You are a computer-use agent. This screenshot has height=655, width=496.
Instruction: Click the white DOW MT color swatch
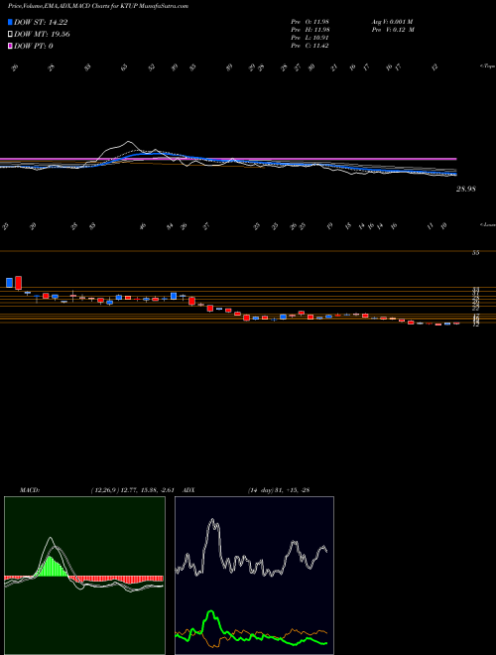click(10, 35)
